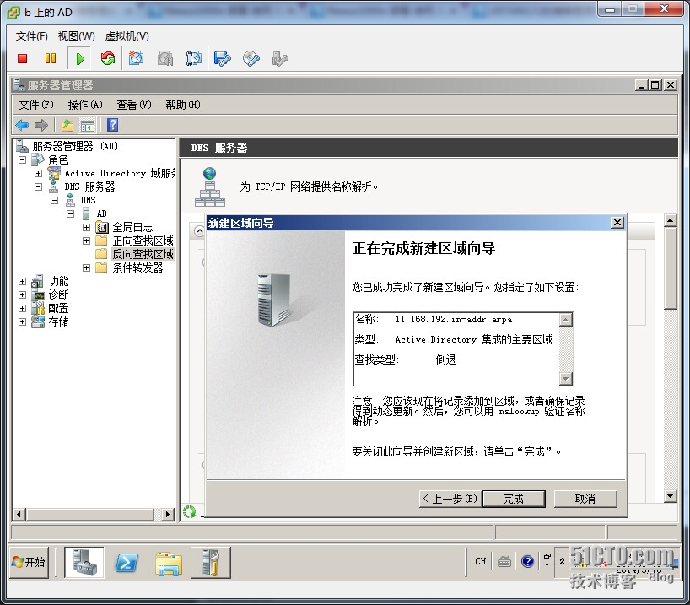Click DNS pane scrollbar up arrow
690x605 pixels.
[671, 220]
